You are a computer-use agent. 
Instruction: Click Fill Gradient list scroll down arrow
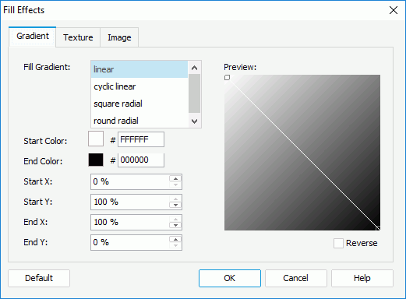click(x=194, y=121)
